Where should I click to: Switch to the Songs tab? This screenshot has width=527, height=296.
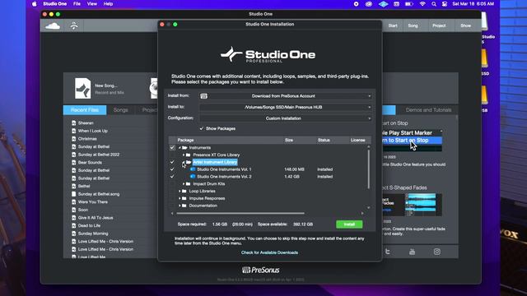pos(121,110)
